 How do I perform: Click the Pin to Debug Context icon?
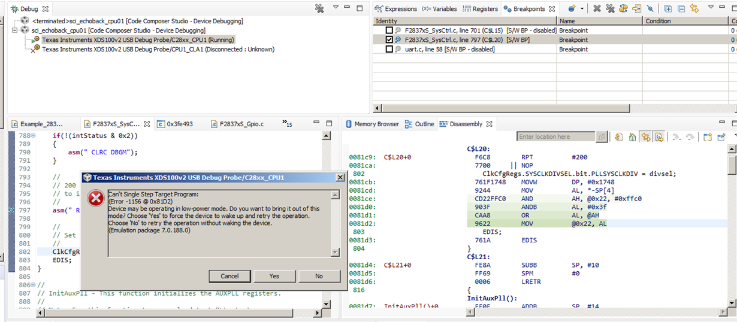pos(722,136)
